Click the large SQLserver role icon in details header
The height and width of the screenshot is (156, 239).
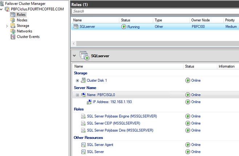pos(84,56)
